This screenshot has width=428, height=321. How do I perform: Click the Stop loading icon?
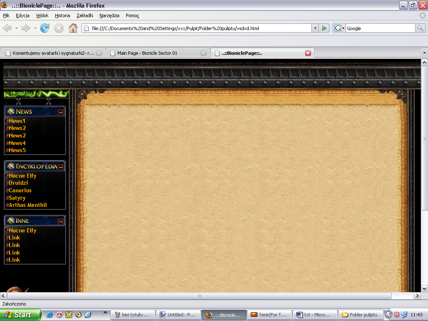point(59,28)
